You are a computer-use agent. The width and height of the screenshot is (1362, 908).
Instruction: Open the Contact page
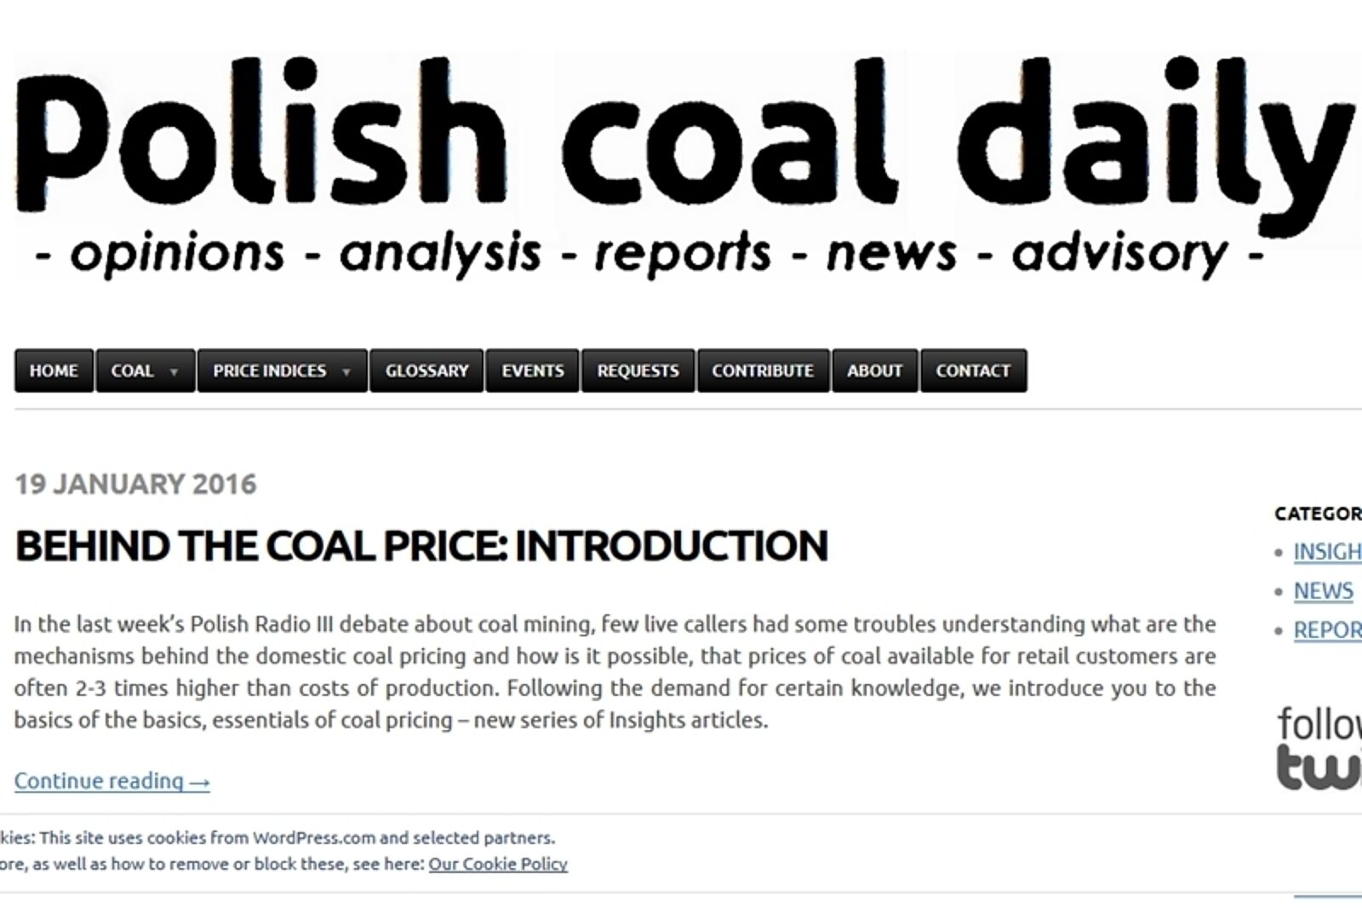(973, 371)
